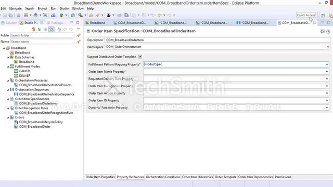Collapse the root Broadband project node
The width and height of the screenshot is (333, 187).
(4, 48)
